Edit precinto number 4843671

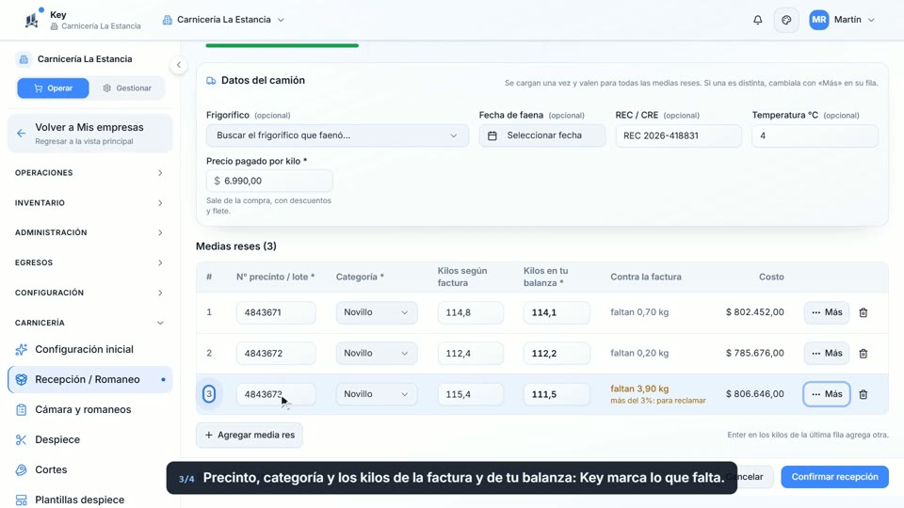[x=276, y=312]
